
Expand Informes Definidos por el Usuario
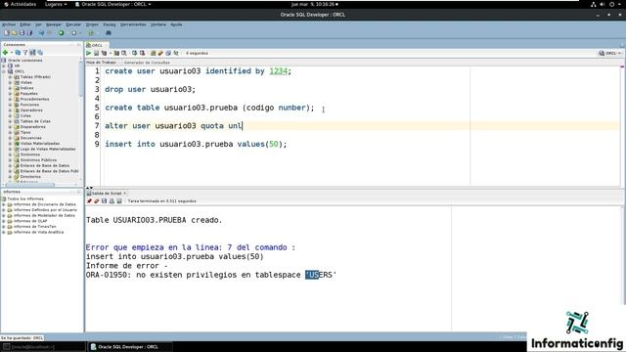(x=4, y=210)
